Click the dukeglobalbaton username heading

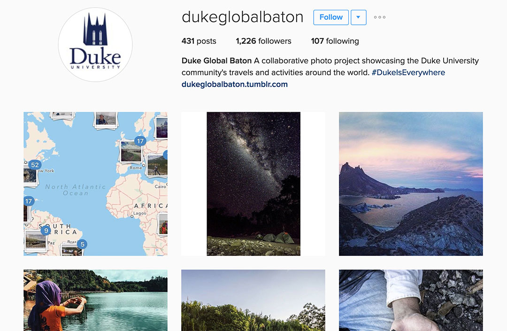point(243,17)
